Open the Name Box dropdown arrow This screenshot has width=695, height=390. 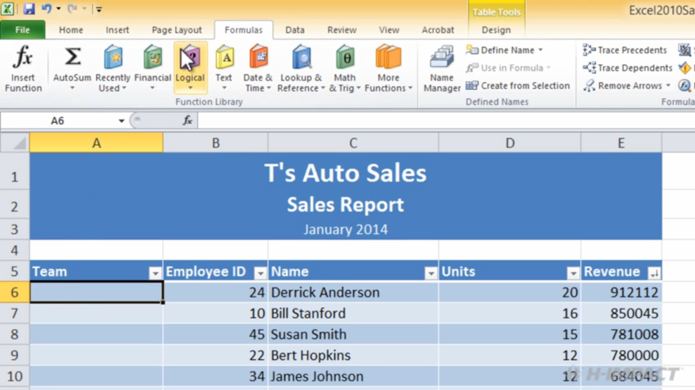pyautogui.click(x=121, y=121)
